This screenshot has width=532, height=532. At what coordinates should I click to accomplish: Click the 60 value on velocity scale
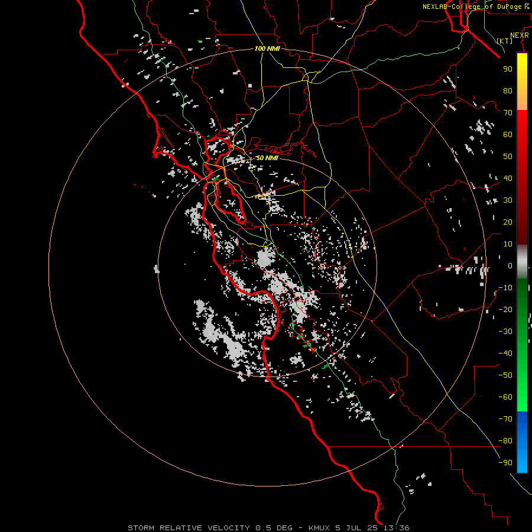click(x=508, y=134)
